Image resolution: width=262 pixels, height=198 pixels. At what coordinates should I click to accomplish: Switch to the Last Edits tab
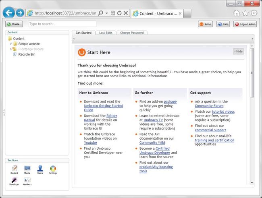tap(106, 33)
